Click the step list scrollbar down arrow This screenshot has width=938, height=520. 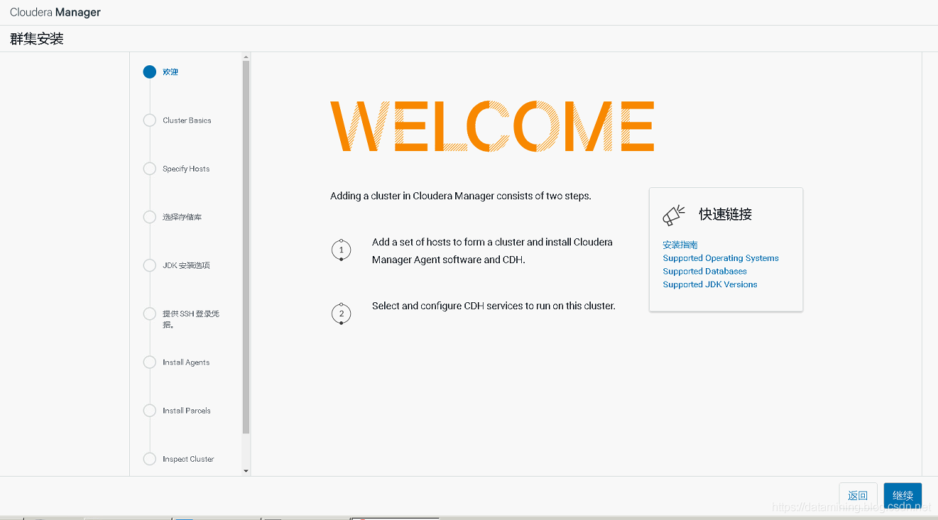246,471
